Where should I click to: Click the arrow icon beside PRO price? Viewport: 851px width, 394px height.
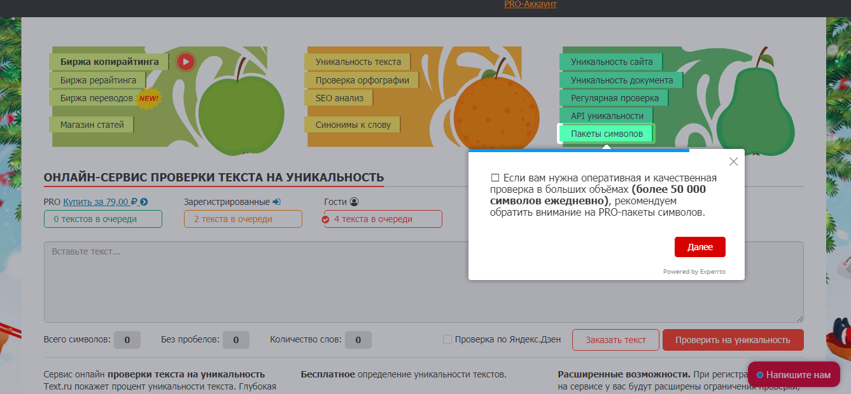click(144, 202)
